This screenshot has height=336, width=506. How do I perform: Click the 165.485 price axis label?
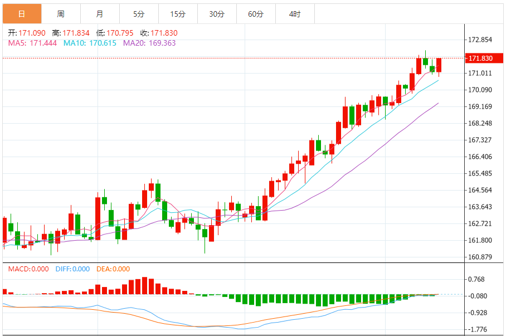[x=480, y=173]
